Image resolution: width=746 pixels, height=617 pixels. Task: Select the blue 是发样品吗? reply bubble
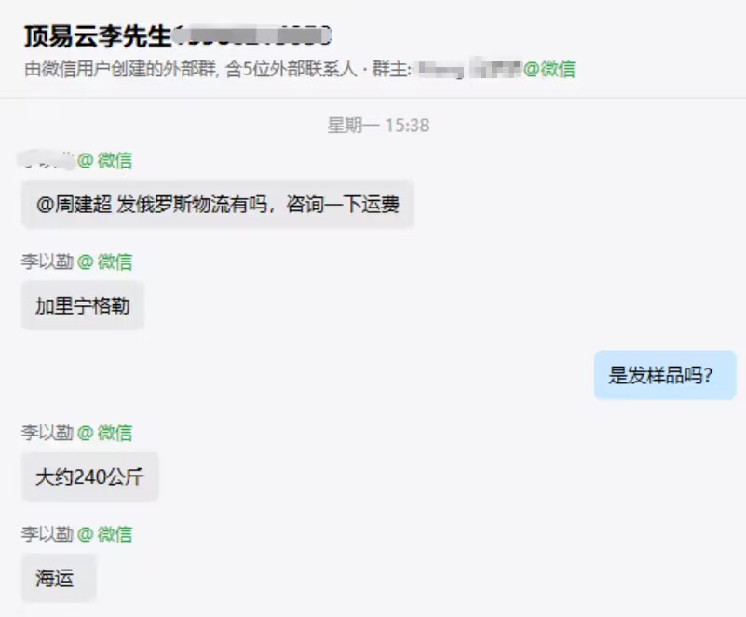tap(665, 375)
